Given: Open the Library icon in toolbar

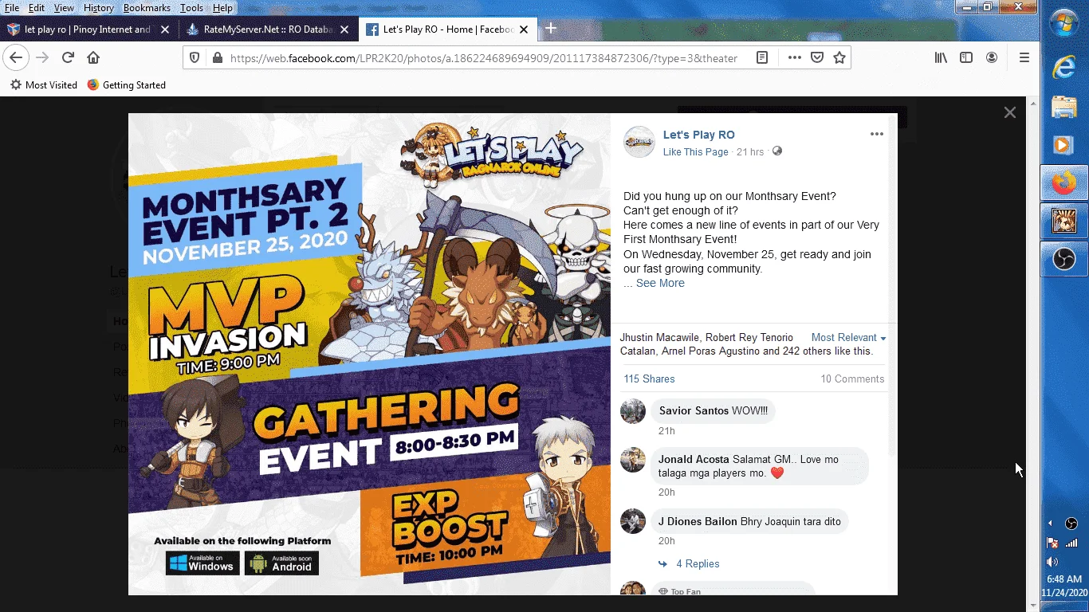Looking at the screenshot, I should tap(941, 57).
